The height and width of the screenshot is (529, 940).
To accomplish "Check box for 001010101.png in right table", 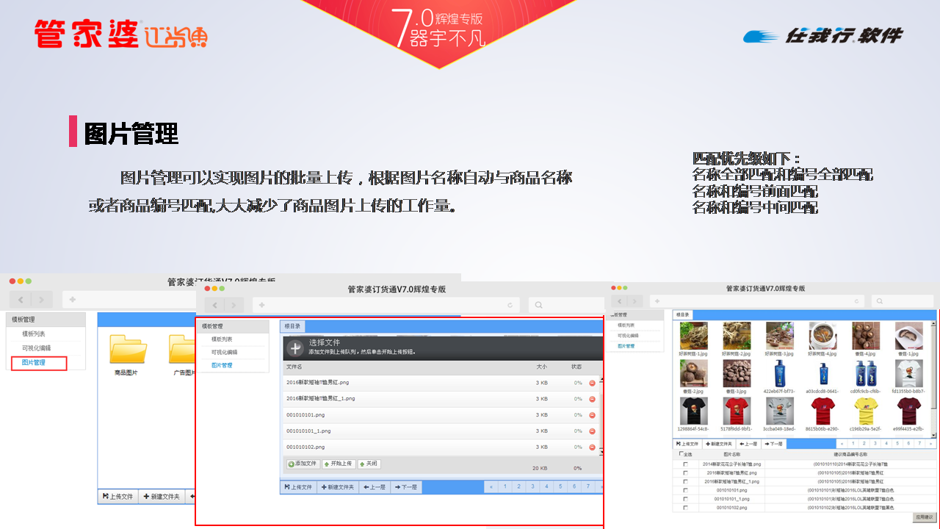I will click(x=686, y=490).
